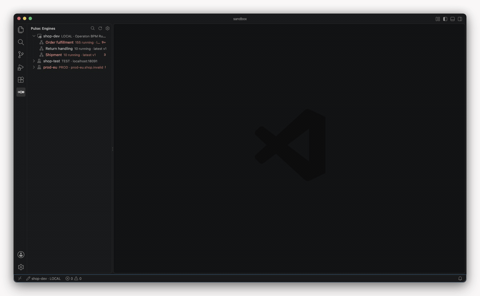Click the remote window icon in status bar
This screenshot has height=296, width=480.
coord(20,279)
